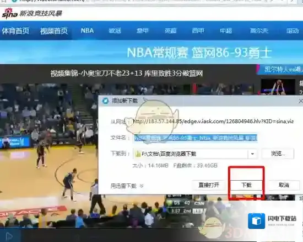Image resolution: width=303 pixels, height=242 pixels.
Task: Click the 大小: 14.16MB size text
Action: click(x=150, y=166)
